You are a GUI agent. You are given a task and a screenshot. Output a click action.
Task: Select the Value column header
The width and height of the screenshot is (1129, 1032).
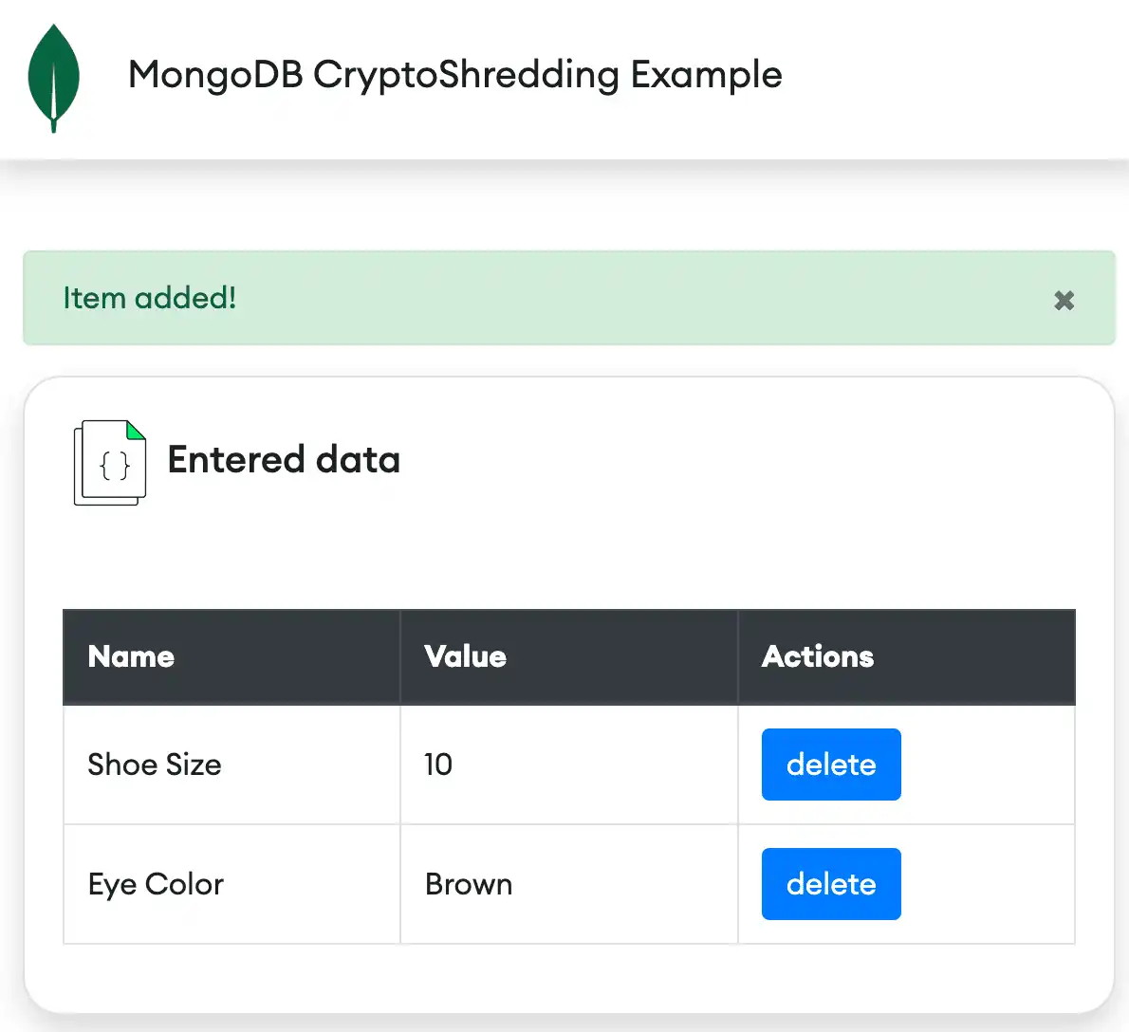tap(465, 656)
